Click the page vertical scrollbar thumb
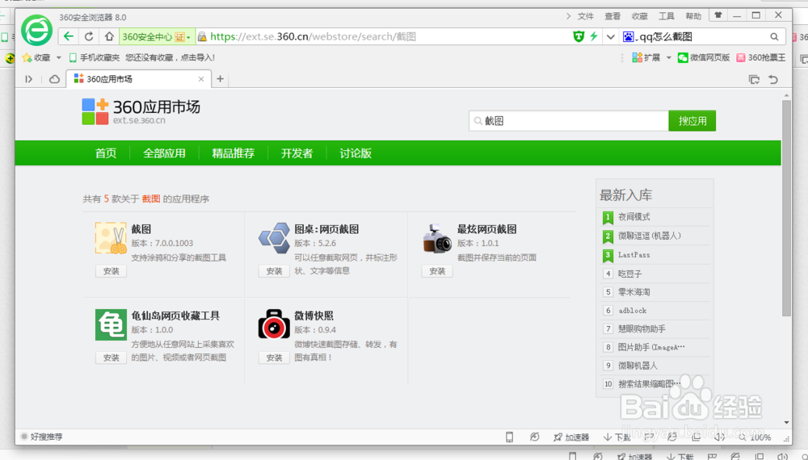The width and height of the screenshot is (808, 460). 786,208
